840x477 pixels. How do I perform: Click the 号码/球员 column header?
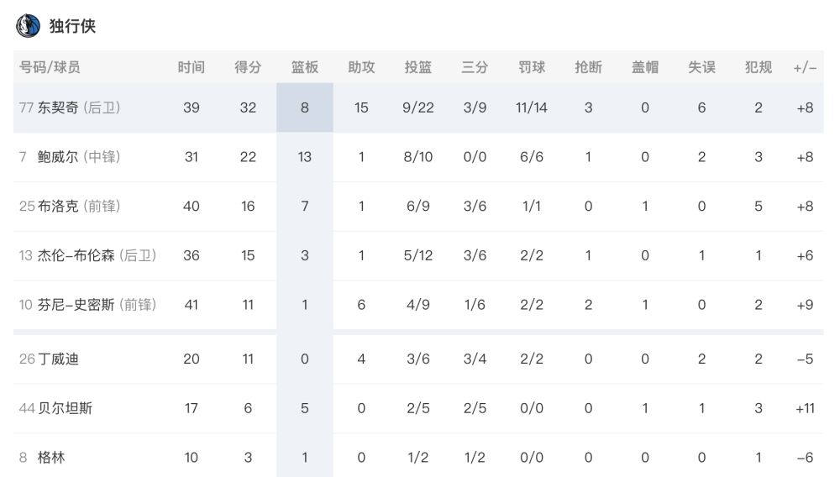[x=50, y=67]
